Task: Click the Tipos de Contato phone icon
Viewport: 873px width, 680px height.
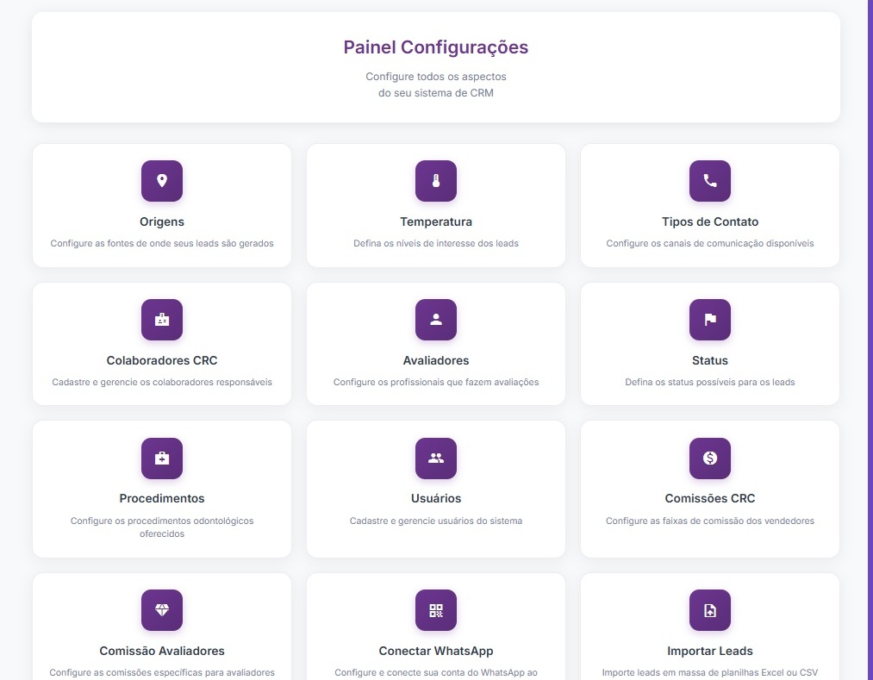Action: [x=710, y=181]
